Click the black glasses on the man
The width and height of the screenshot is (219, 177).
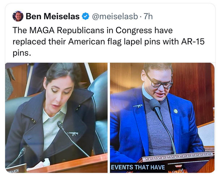[x=160, y=82]
